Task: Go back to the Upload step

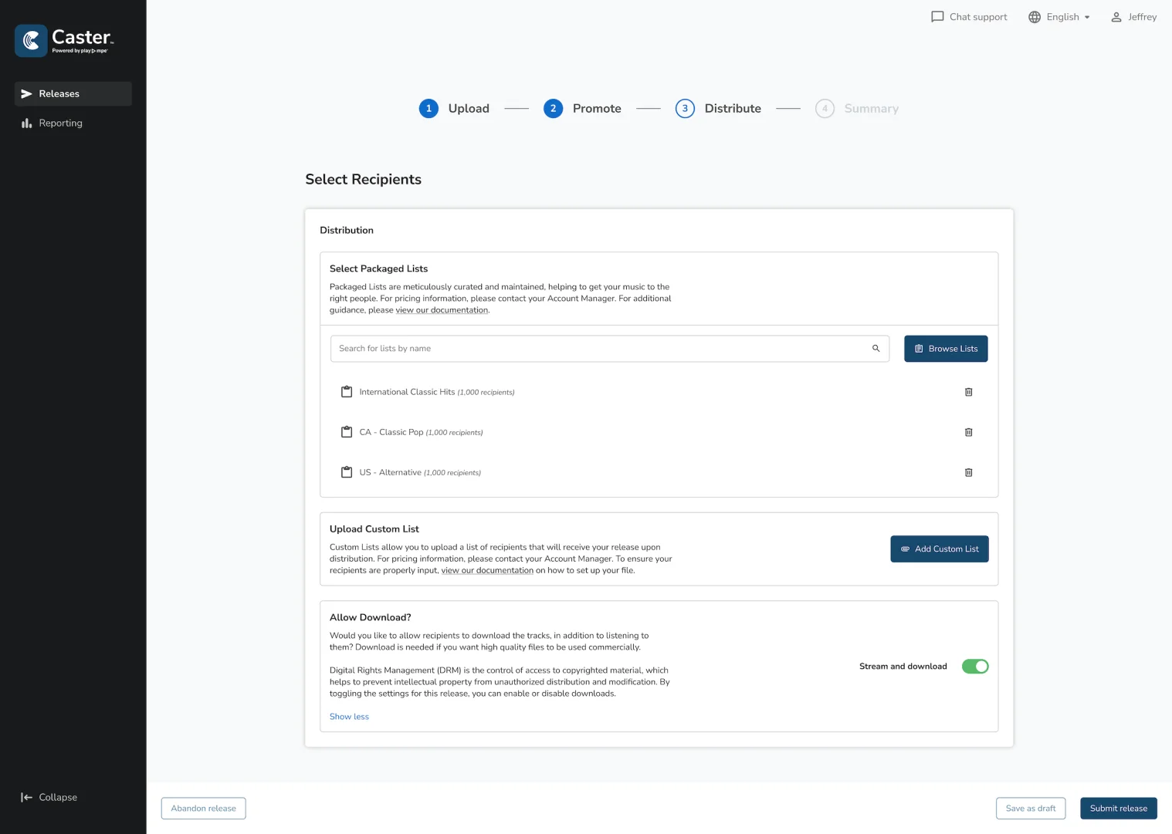Action: point(454,109)
